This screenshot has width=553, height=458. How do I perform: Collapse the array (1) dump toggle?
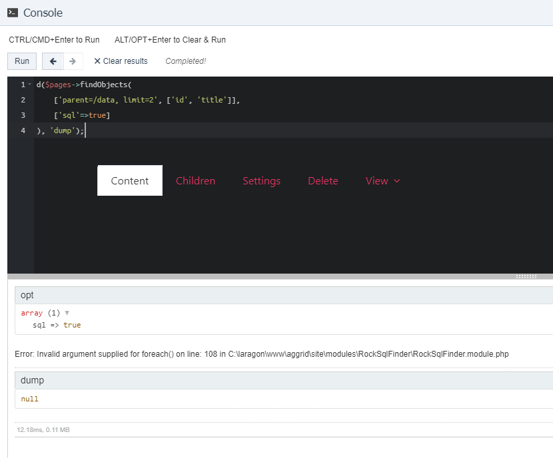[x=67, y=313]
